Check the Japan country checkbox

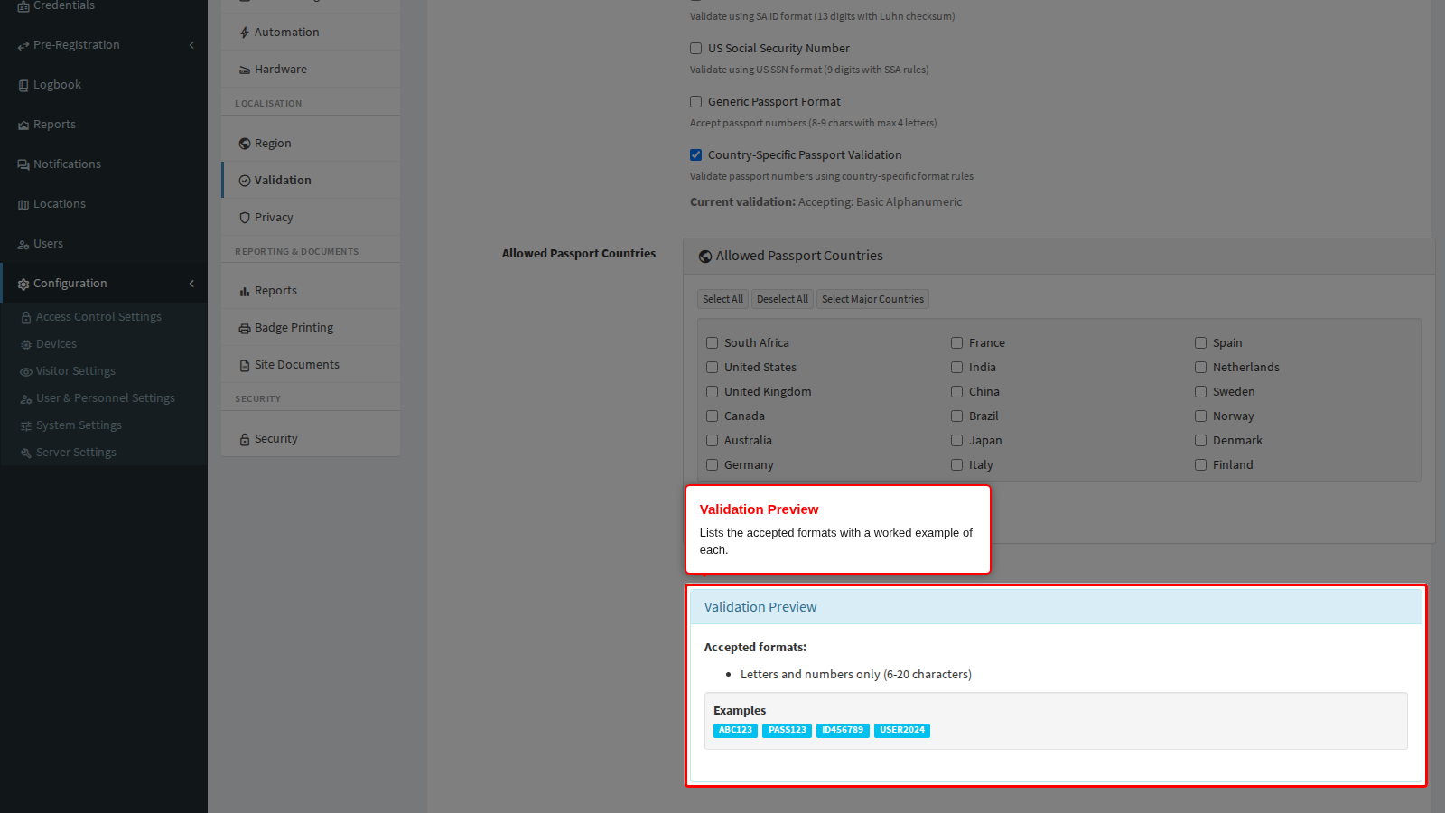(956, 441)
